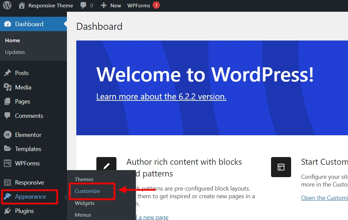This screenshot has width=348, height=220.
Task: Select Menus in the Appearance submenu
Action: point(83,215)
